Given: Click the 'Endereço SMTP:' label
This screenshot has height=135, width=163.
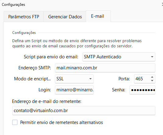Looking at the screenshot, I should tap(34, 68).
